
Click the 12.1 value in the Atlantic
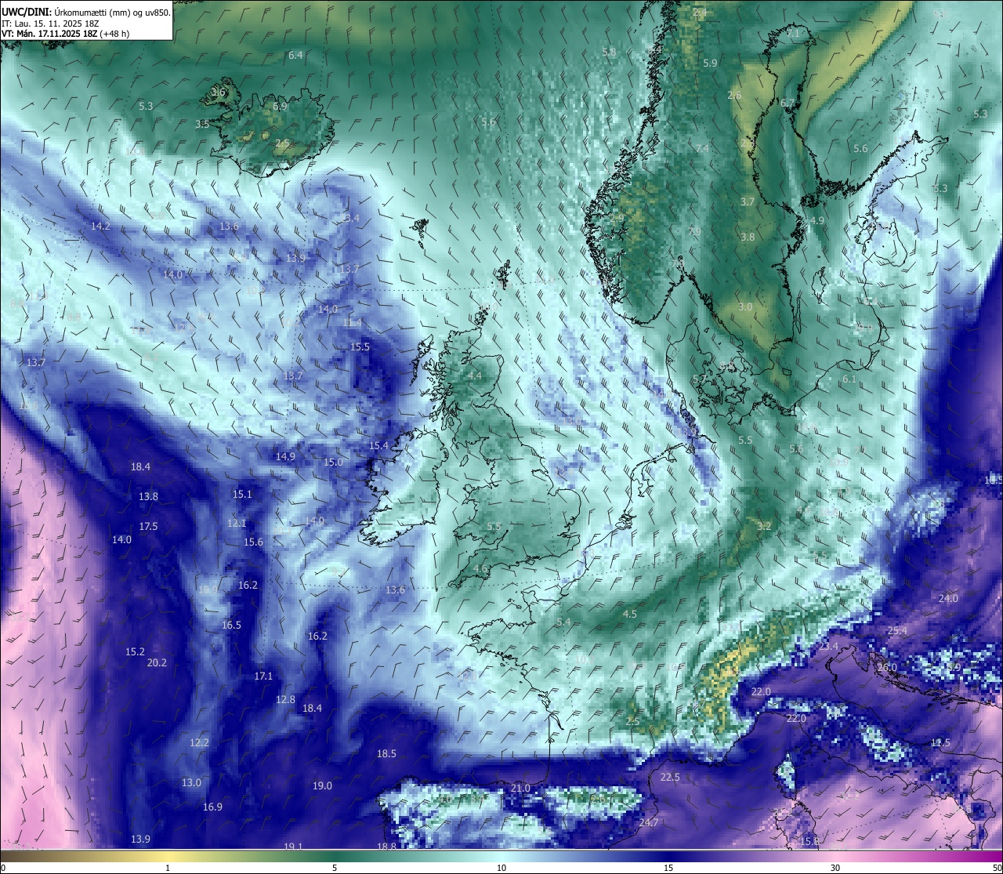(237, 524)
